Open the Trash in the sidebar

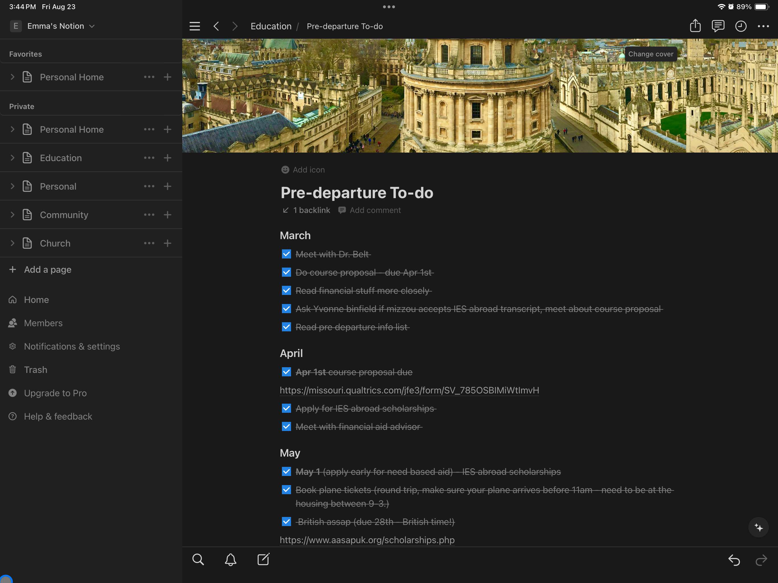[x=35, y=369]
